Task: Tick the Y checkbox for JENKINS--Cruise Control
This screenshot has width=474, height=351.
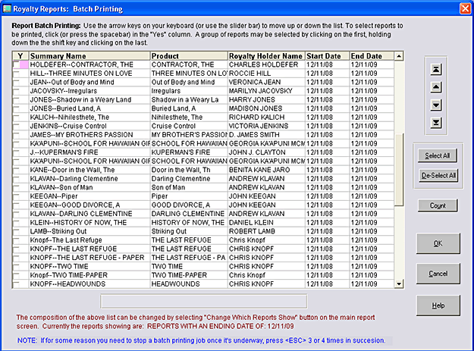Action: (18, 126)
